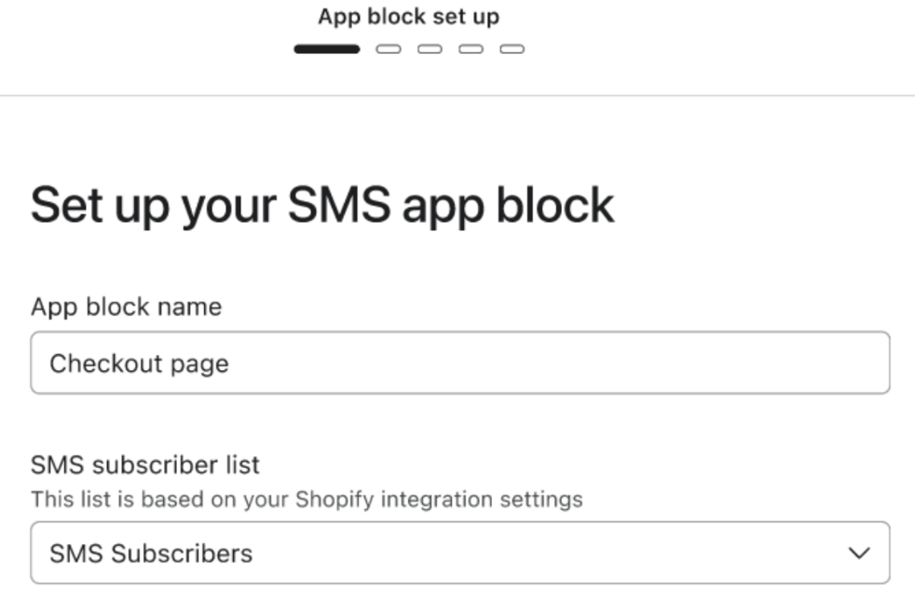The image size is (915, 602).
Task: Click the fifth, last progress step pill
Action: [512, 48]
